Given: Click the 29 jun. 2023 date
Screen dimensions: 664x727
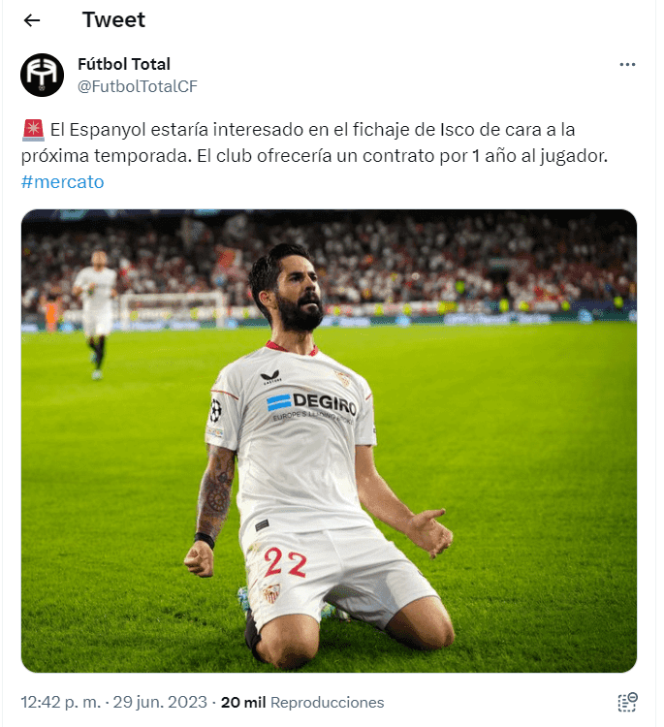Looking at the screenshot, I should point(160,702).
